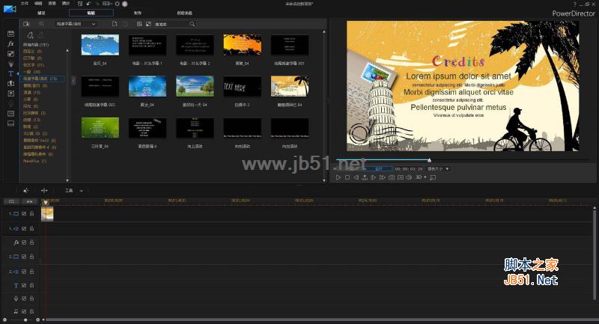Toggle the music track note checkbox

[24, 311]
